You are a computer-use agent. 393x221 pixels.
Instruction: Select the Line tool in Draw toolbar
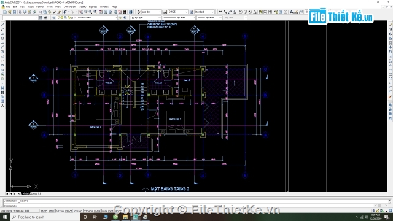[x=2, y=25]
